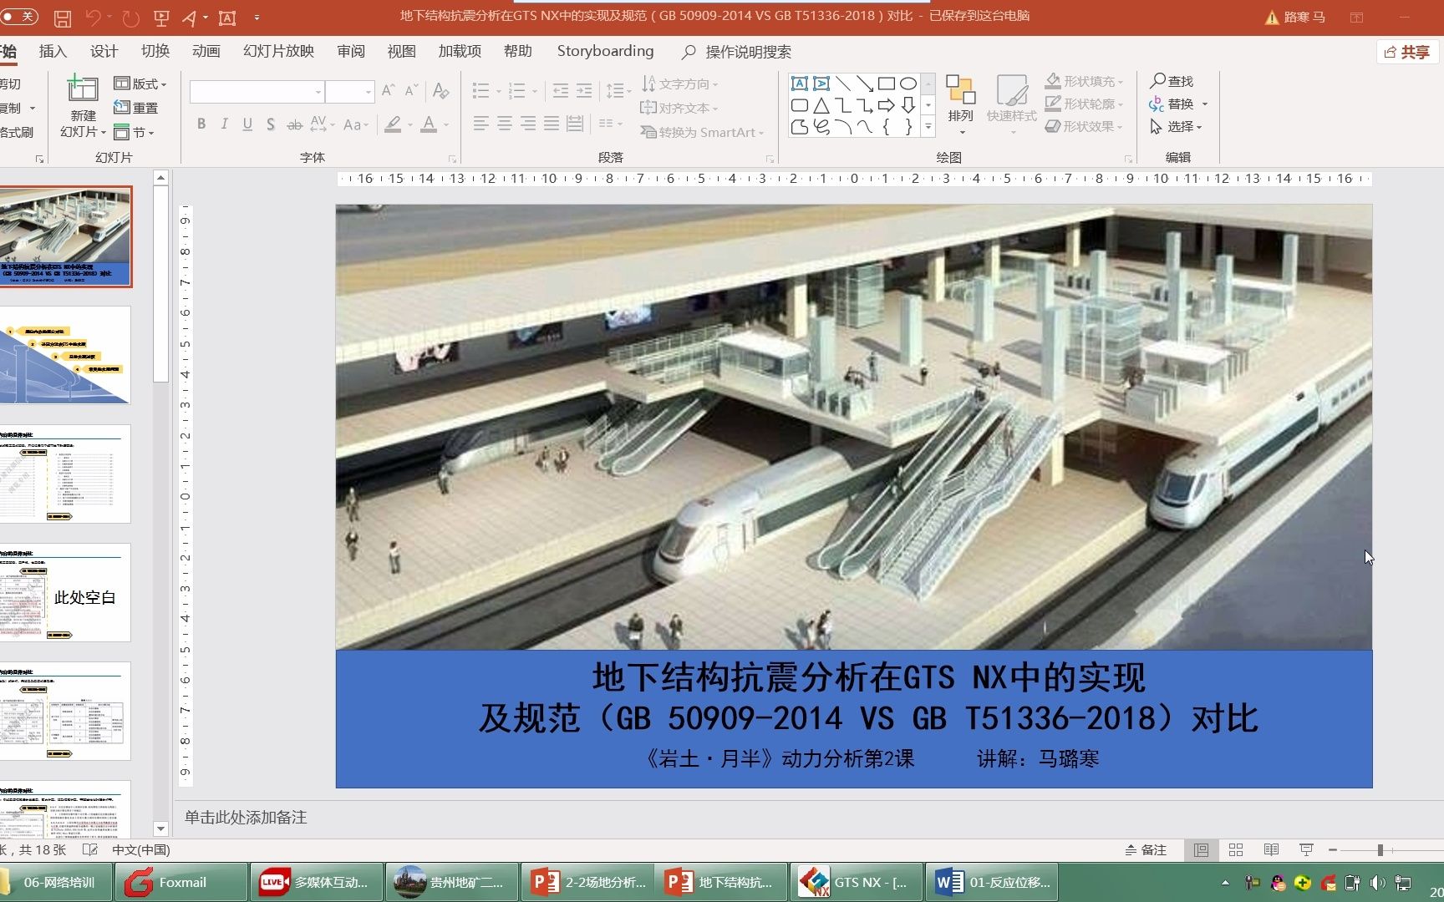Click the Redo icon in title bar

[130, 18]
